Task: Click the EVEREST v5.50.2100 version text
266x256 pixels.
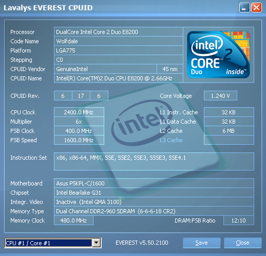Action: [x=142, y=243]
